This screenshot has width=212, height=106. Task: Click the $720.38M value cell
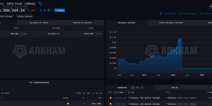pyautogui.click(x=89, y=34)
